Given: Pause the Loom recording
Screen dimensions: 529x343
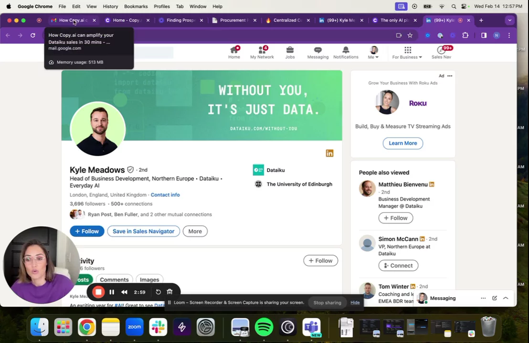Looking at the screenshot, I should [112, 292].
